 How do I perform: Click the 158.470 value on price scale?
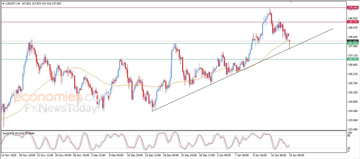(353, 28)
